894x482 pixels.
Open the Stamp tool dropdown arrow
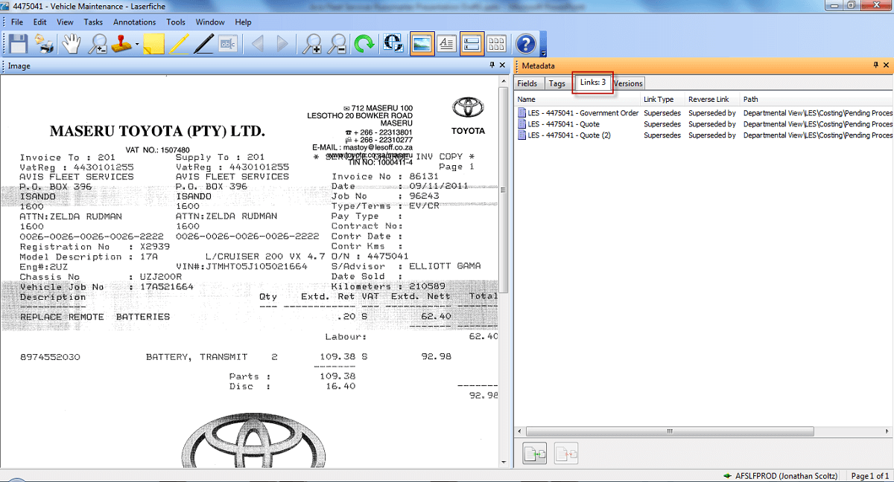tap(137, 45)
